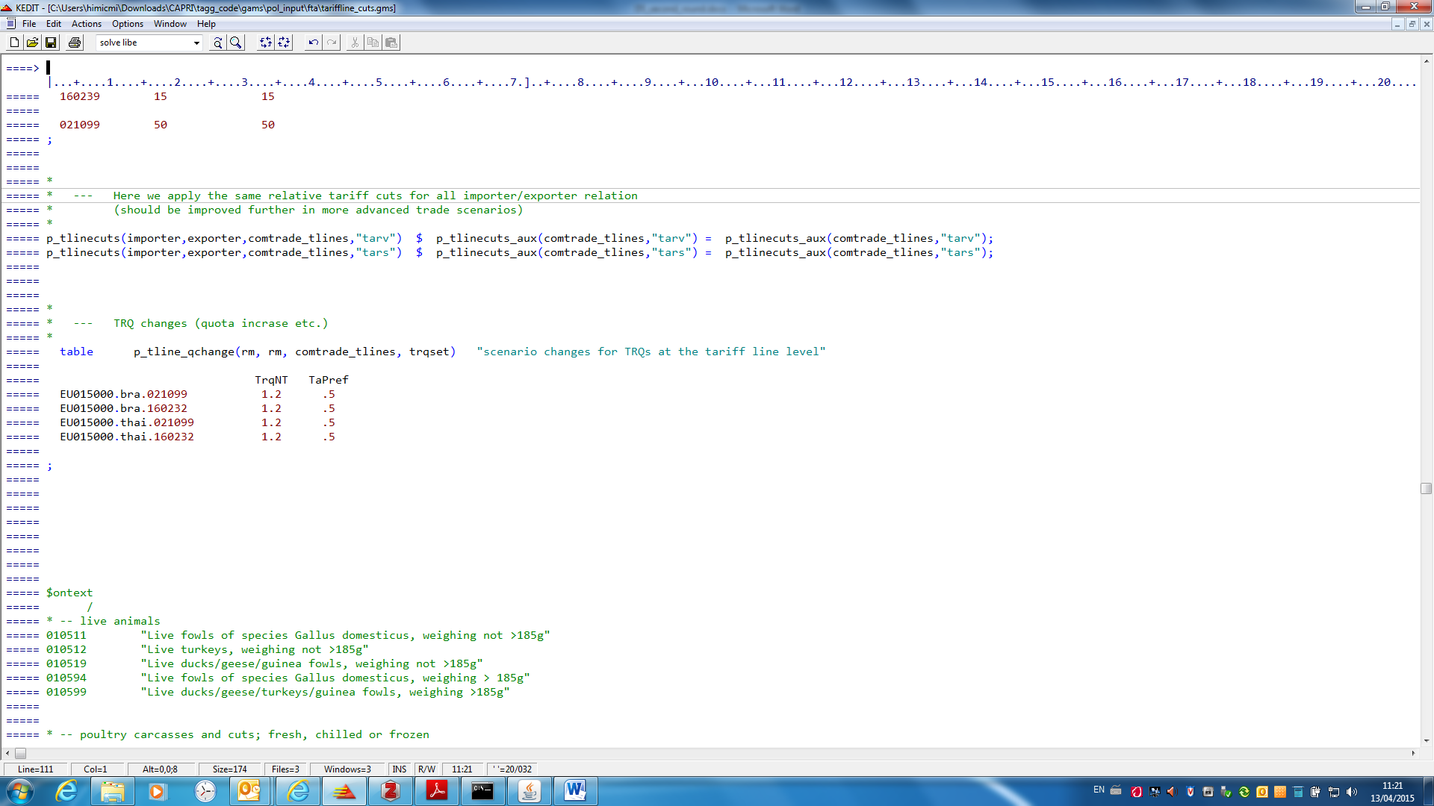Open Microsoft Word from the taskbar

pos(574,791)
